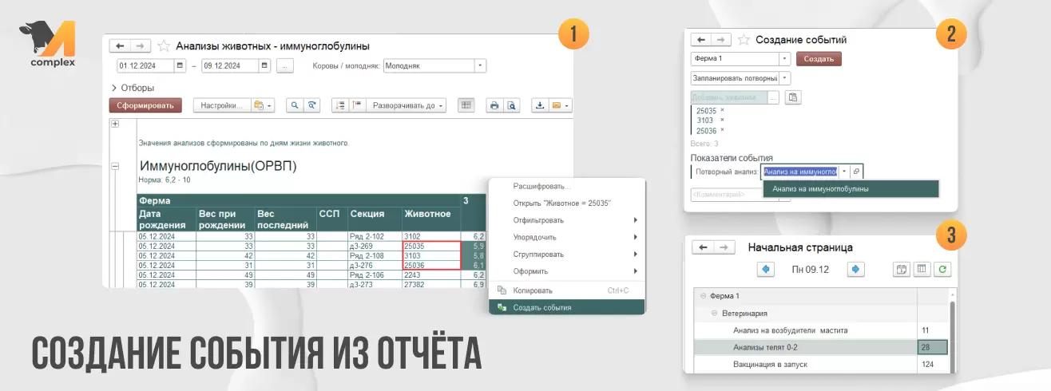Click the print icon in report toolbar
1051x391 pixels.
[494, 105]
